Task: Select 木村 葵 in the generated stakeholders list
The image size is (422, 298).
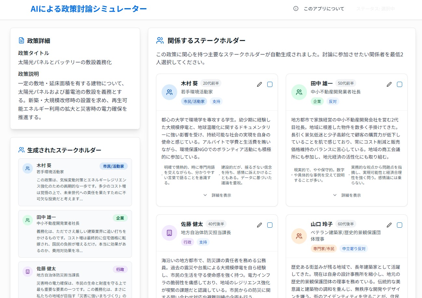Action: [75, 182]
